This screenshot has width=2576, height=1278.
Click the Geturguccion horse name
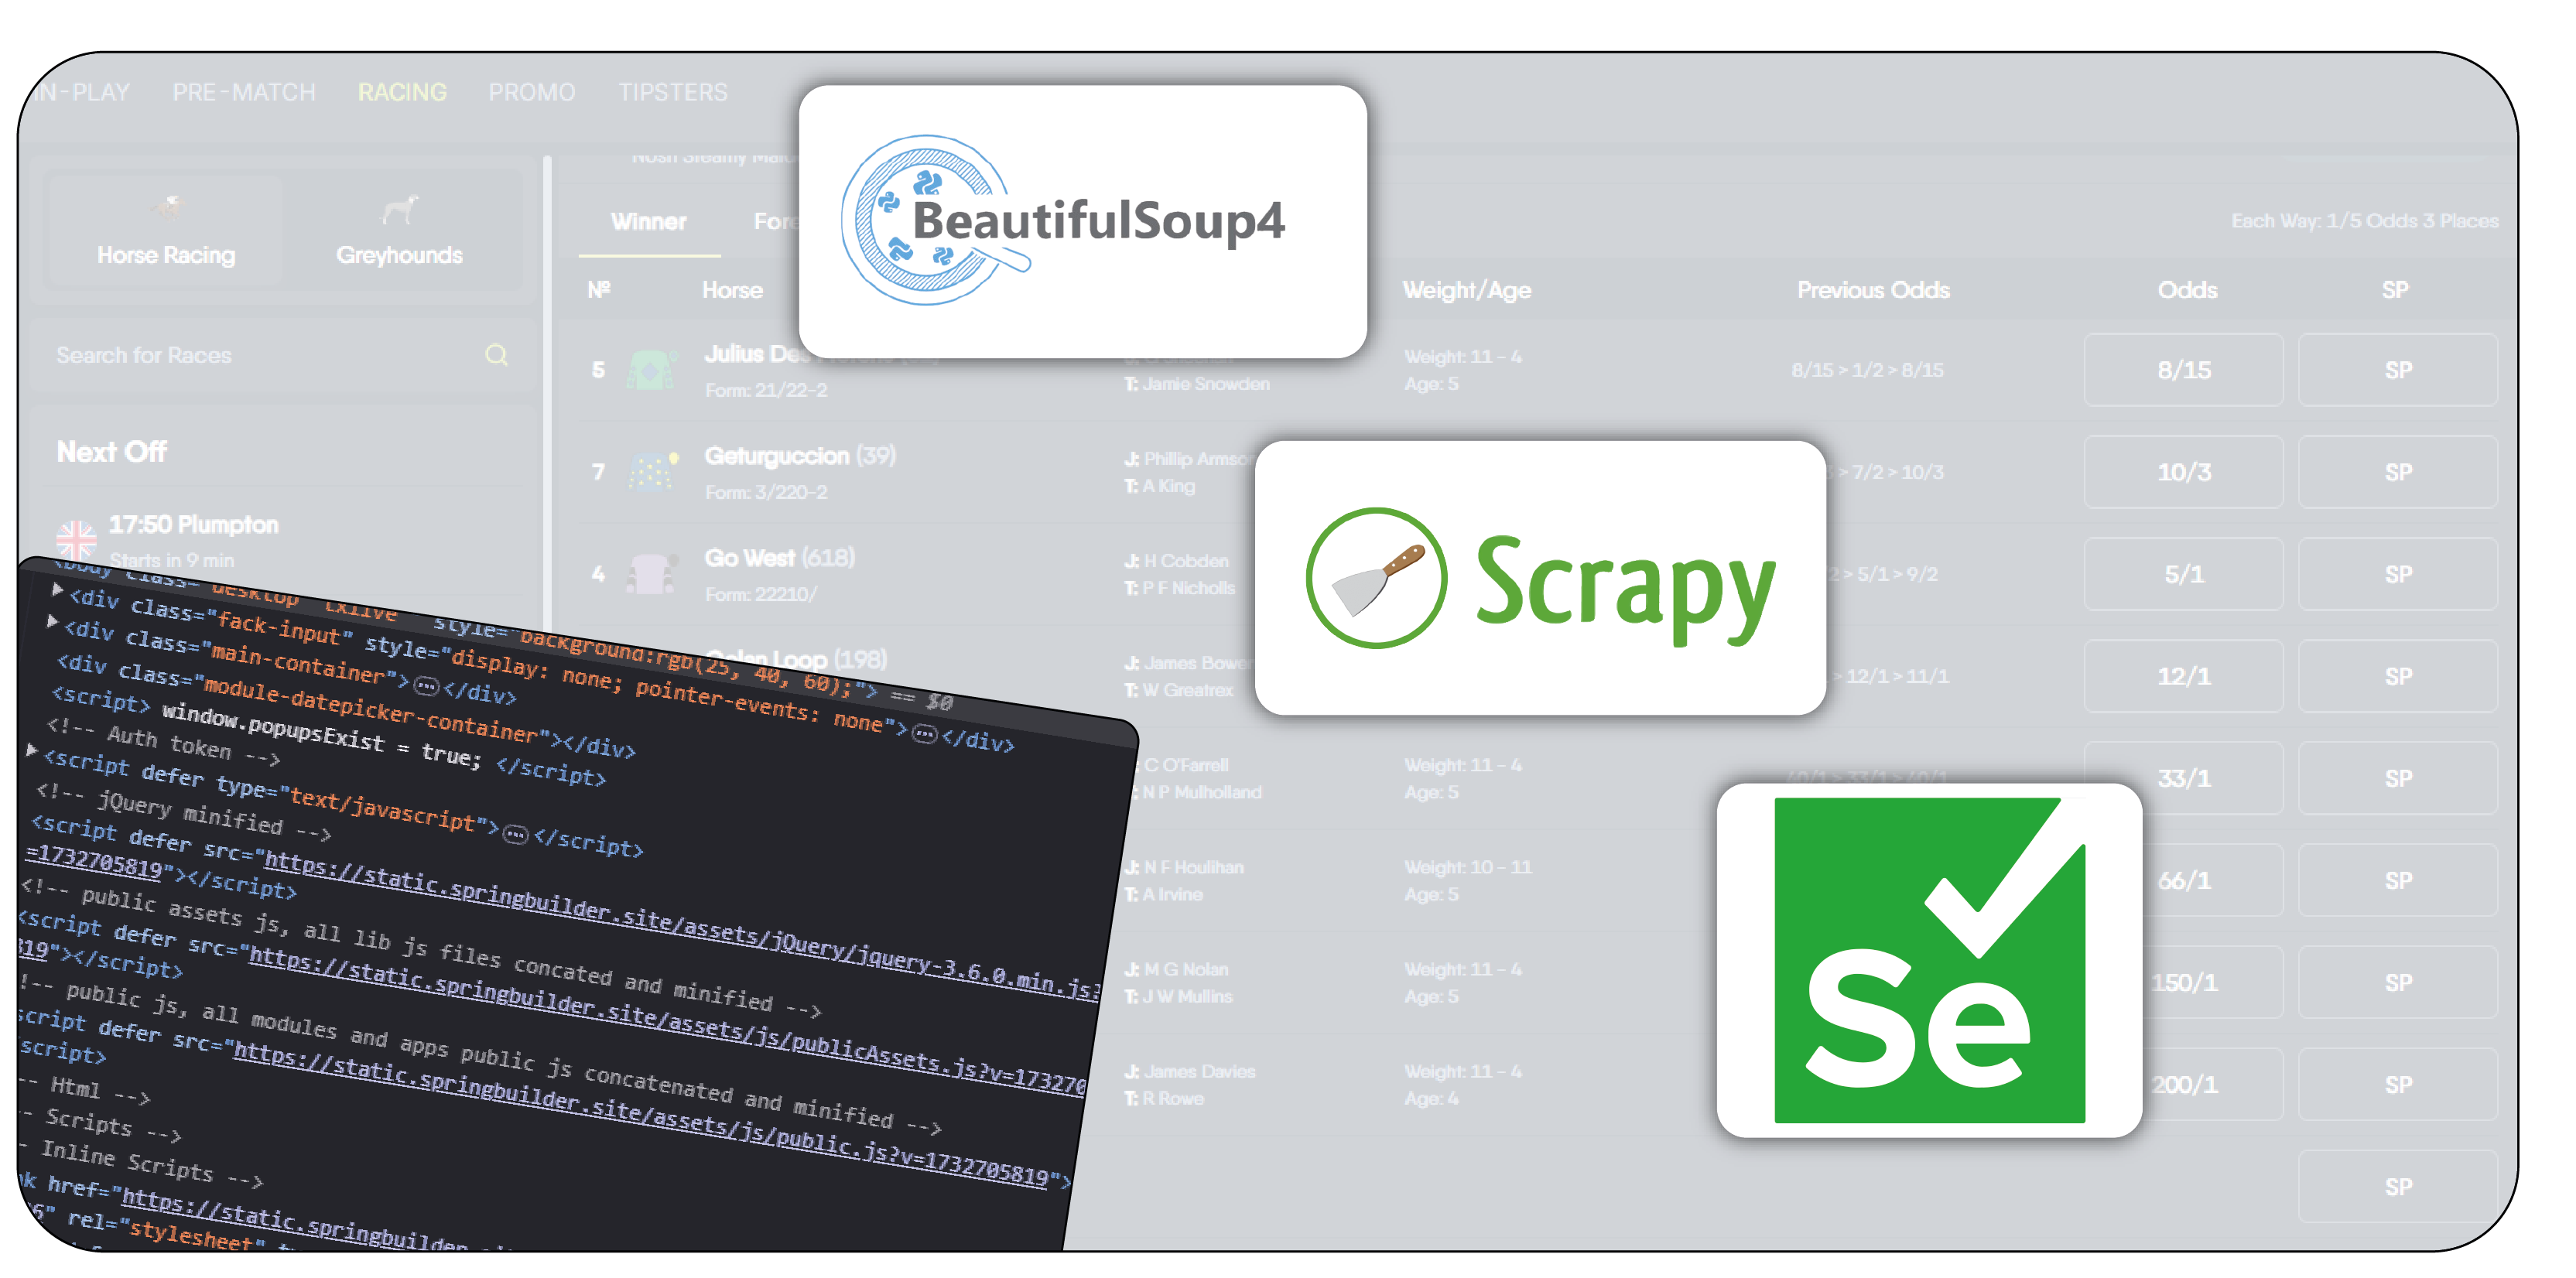click(777, 456)
